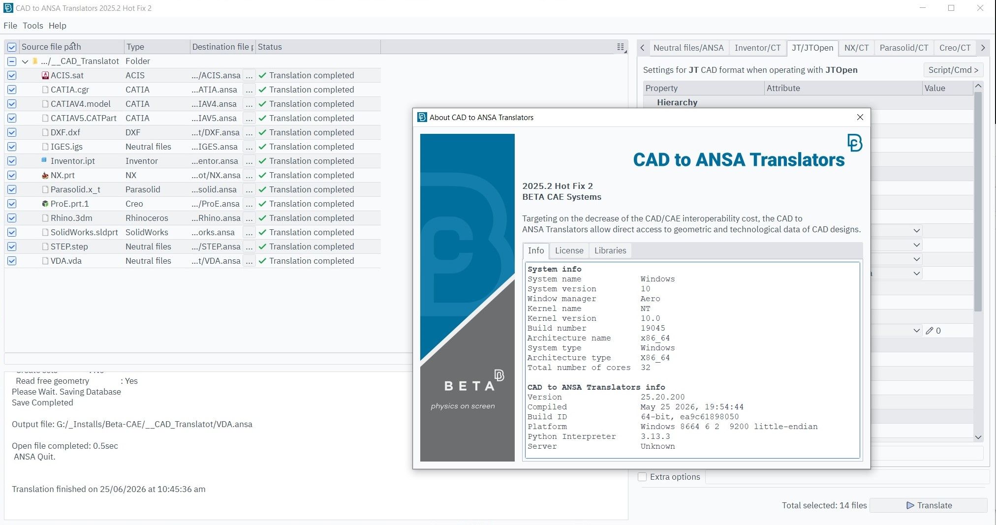Sort by Source file path column header

[x=71, y=47]
